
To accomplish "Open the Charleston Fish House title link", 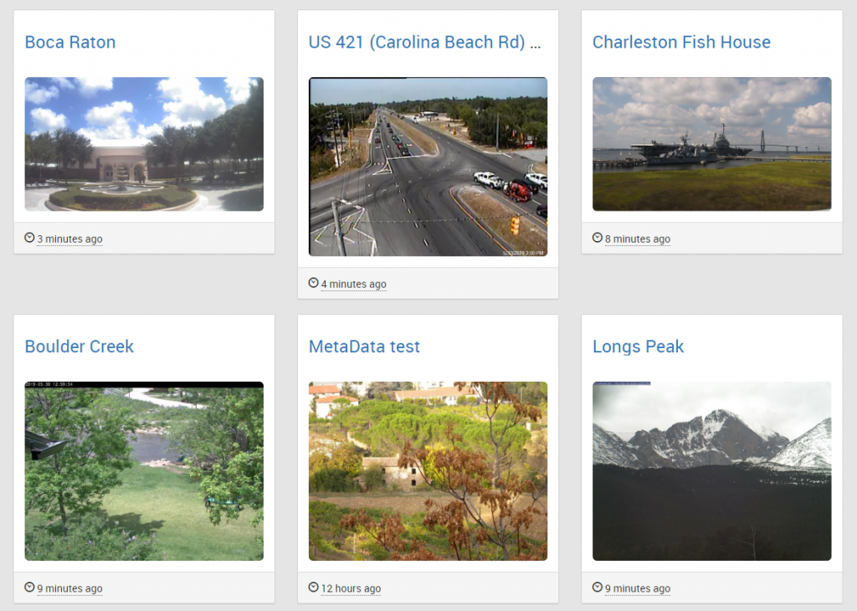I will click(681, 42).
